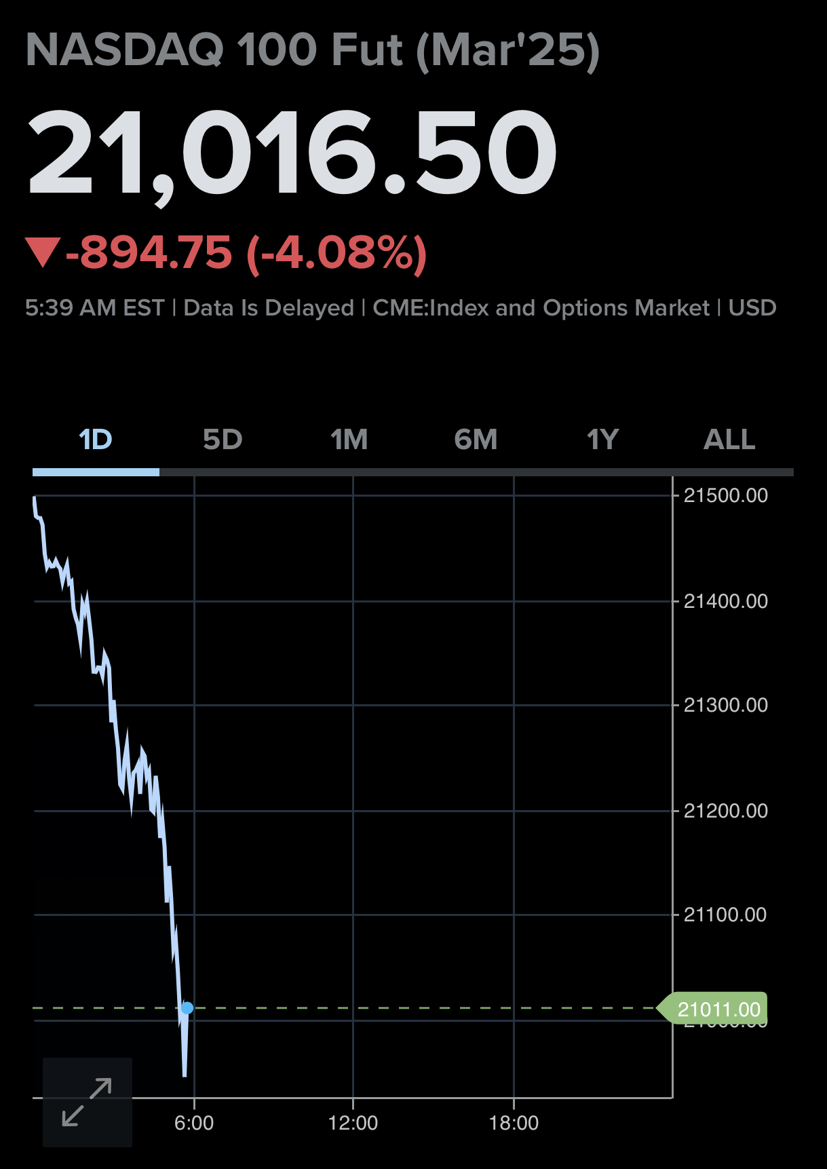The width and height of the screenshot is (827, 1169).
Task: Select the 1Y chart range
Action: tap(602, 440)
